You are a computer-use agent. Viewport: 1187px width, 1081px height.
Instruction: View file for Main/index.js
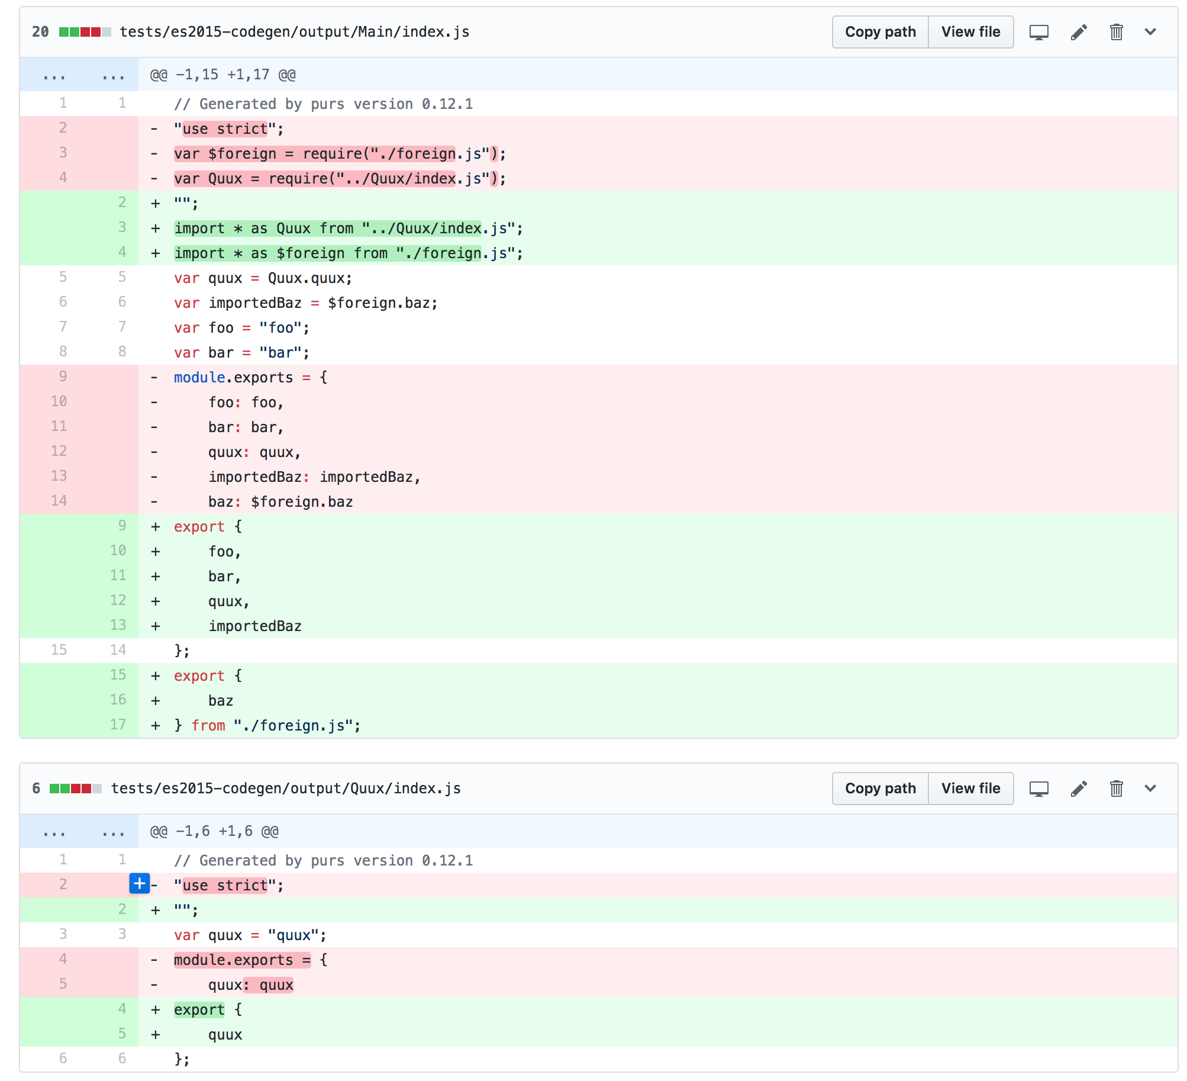point(971,32)
